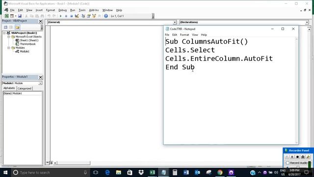This screenshot has width=314, height=177.
Task: Click the taskbar search box
Action: [50, 173]
